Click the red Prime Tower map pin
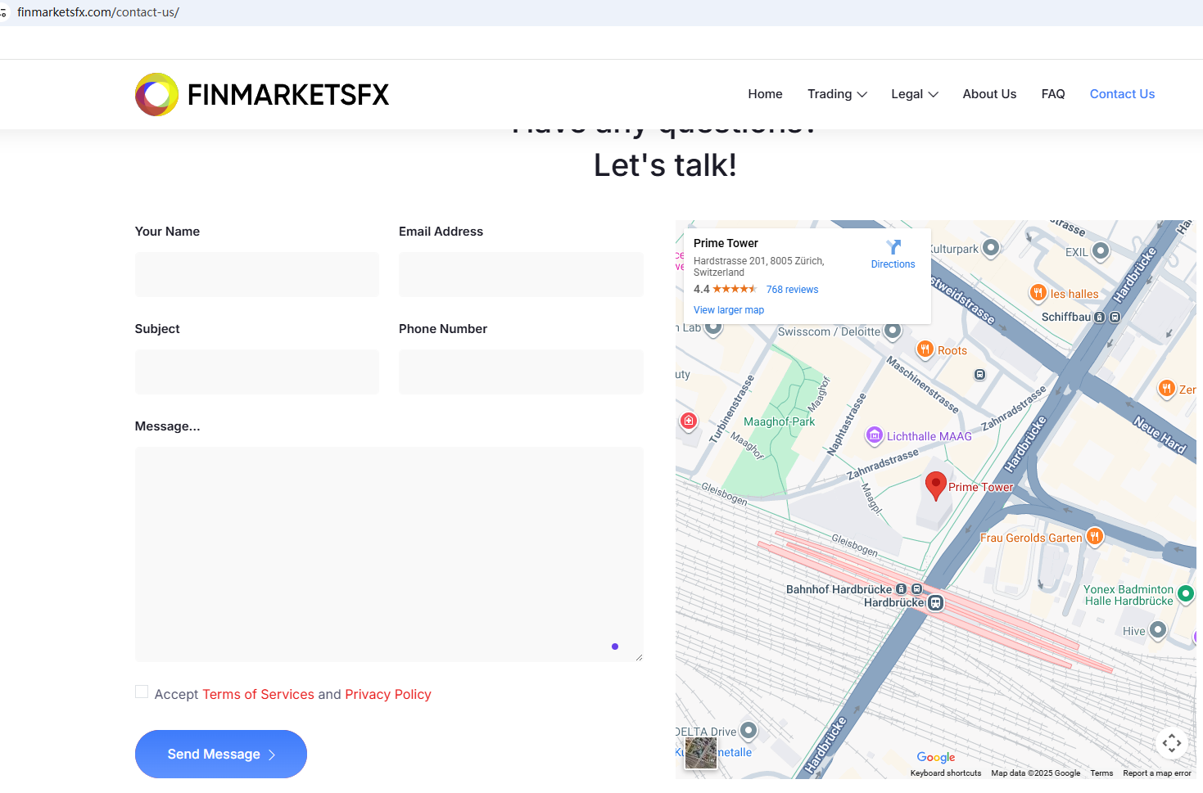 click(x=935, y=485)
